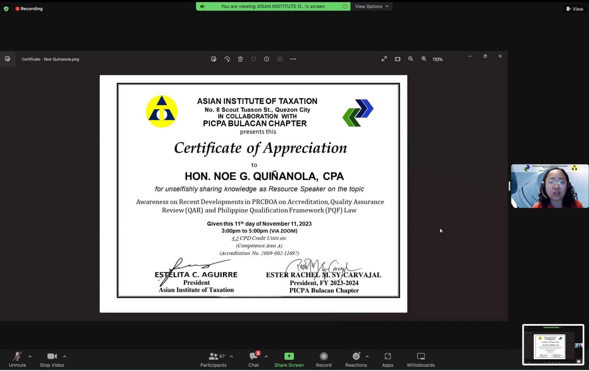Viewport: 589px width, 371px height.
Task: Expand video options arrow next to Stop Video
Action: click(x=65, y=356)
